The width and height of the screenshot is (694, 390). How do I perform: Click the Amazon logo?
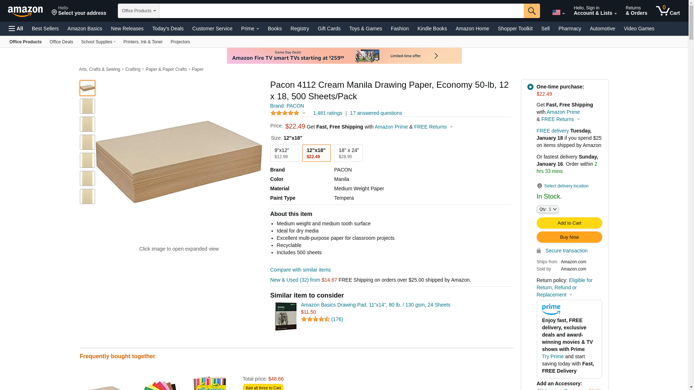[25, 11]
